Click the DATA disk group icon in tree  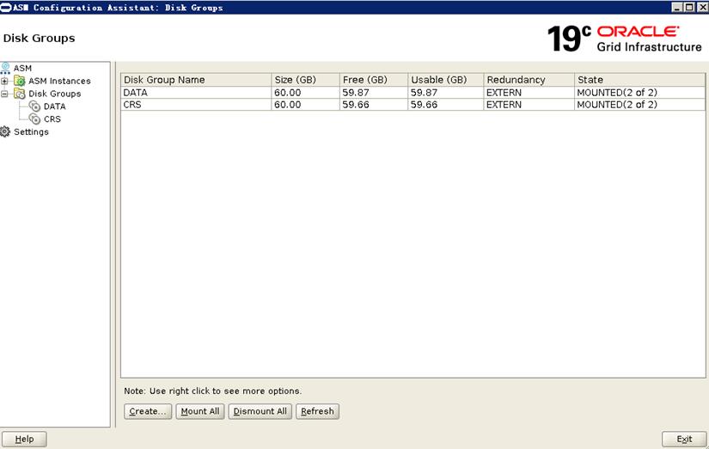[35, 106]
